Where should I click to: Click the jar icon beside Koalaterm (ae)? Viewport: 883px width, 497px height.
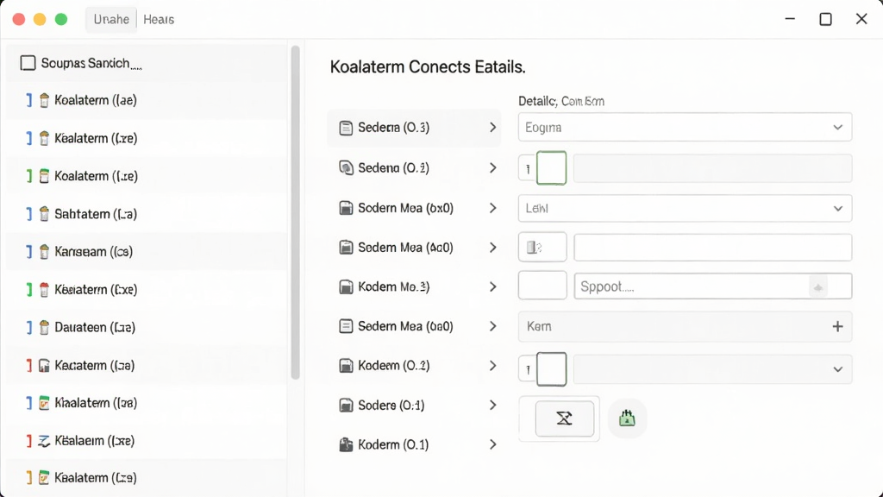pyautogui.click(x=44, y=100)
